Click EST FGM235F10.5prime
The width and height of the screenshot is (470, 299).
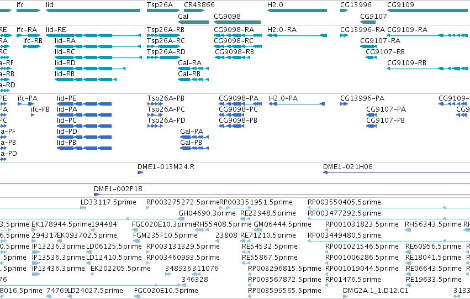165,236
